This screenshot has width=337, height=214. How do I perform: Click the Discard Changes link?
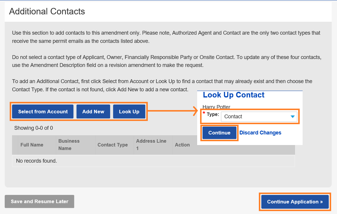(x=260, y=133)
